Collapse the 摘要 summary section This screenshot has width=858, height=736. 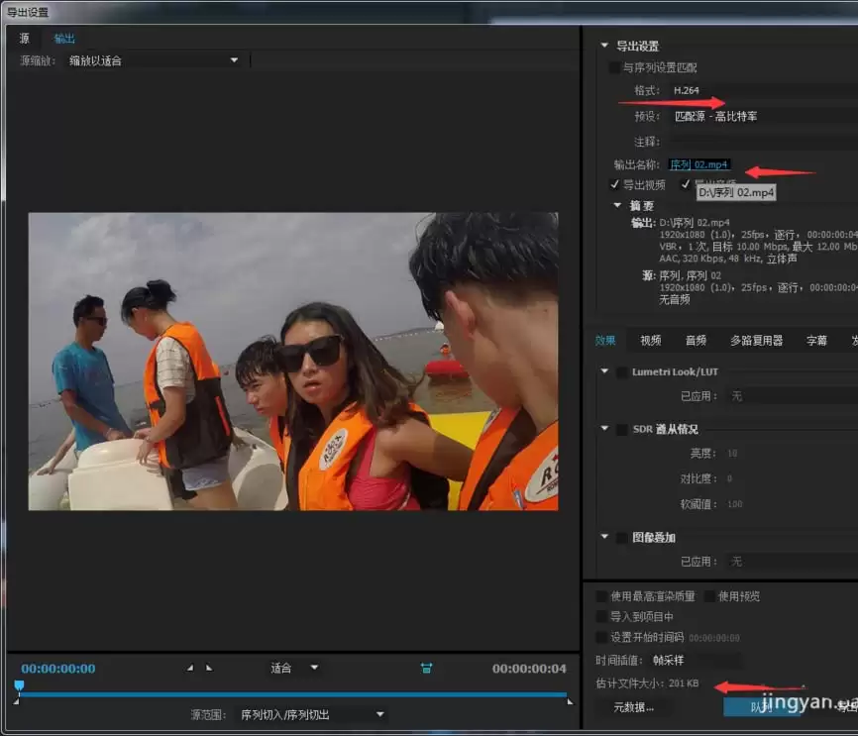click(x=618, y=206)
